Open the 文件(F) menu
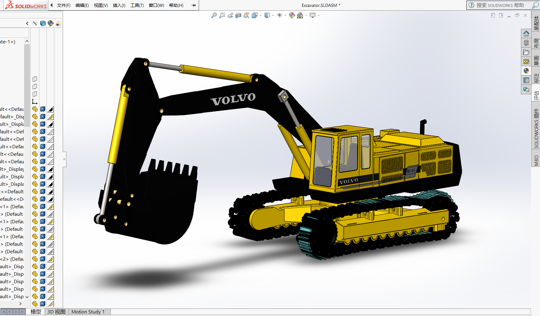 [x=64, y=5]
